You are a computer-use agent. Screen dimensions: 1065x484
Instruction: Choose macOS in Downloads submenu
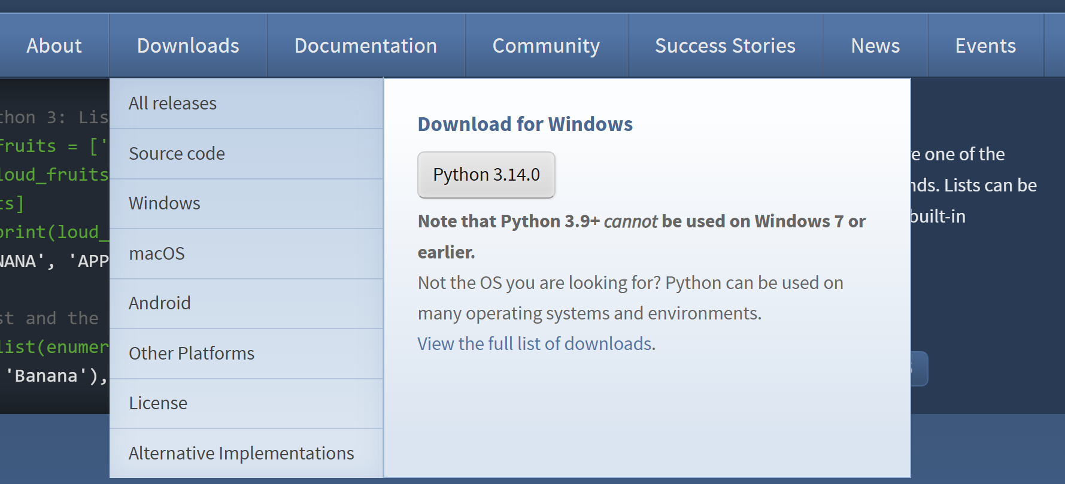(x=246, y=254)
